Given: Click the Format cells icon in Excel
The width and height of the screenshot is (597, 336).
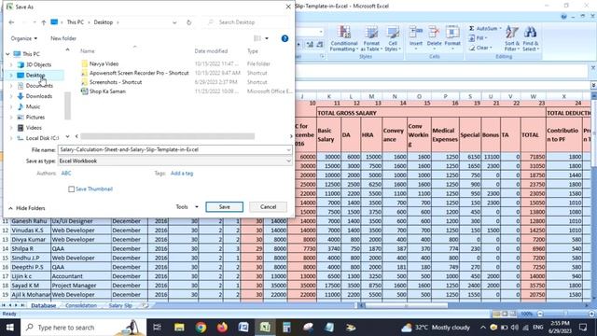Looking at the screenshot, I should (x=452, y=37).
